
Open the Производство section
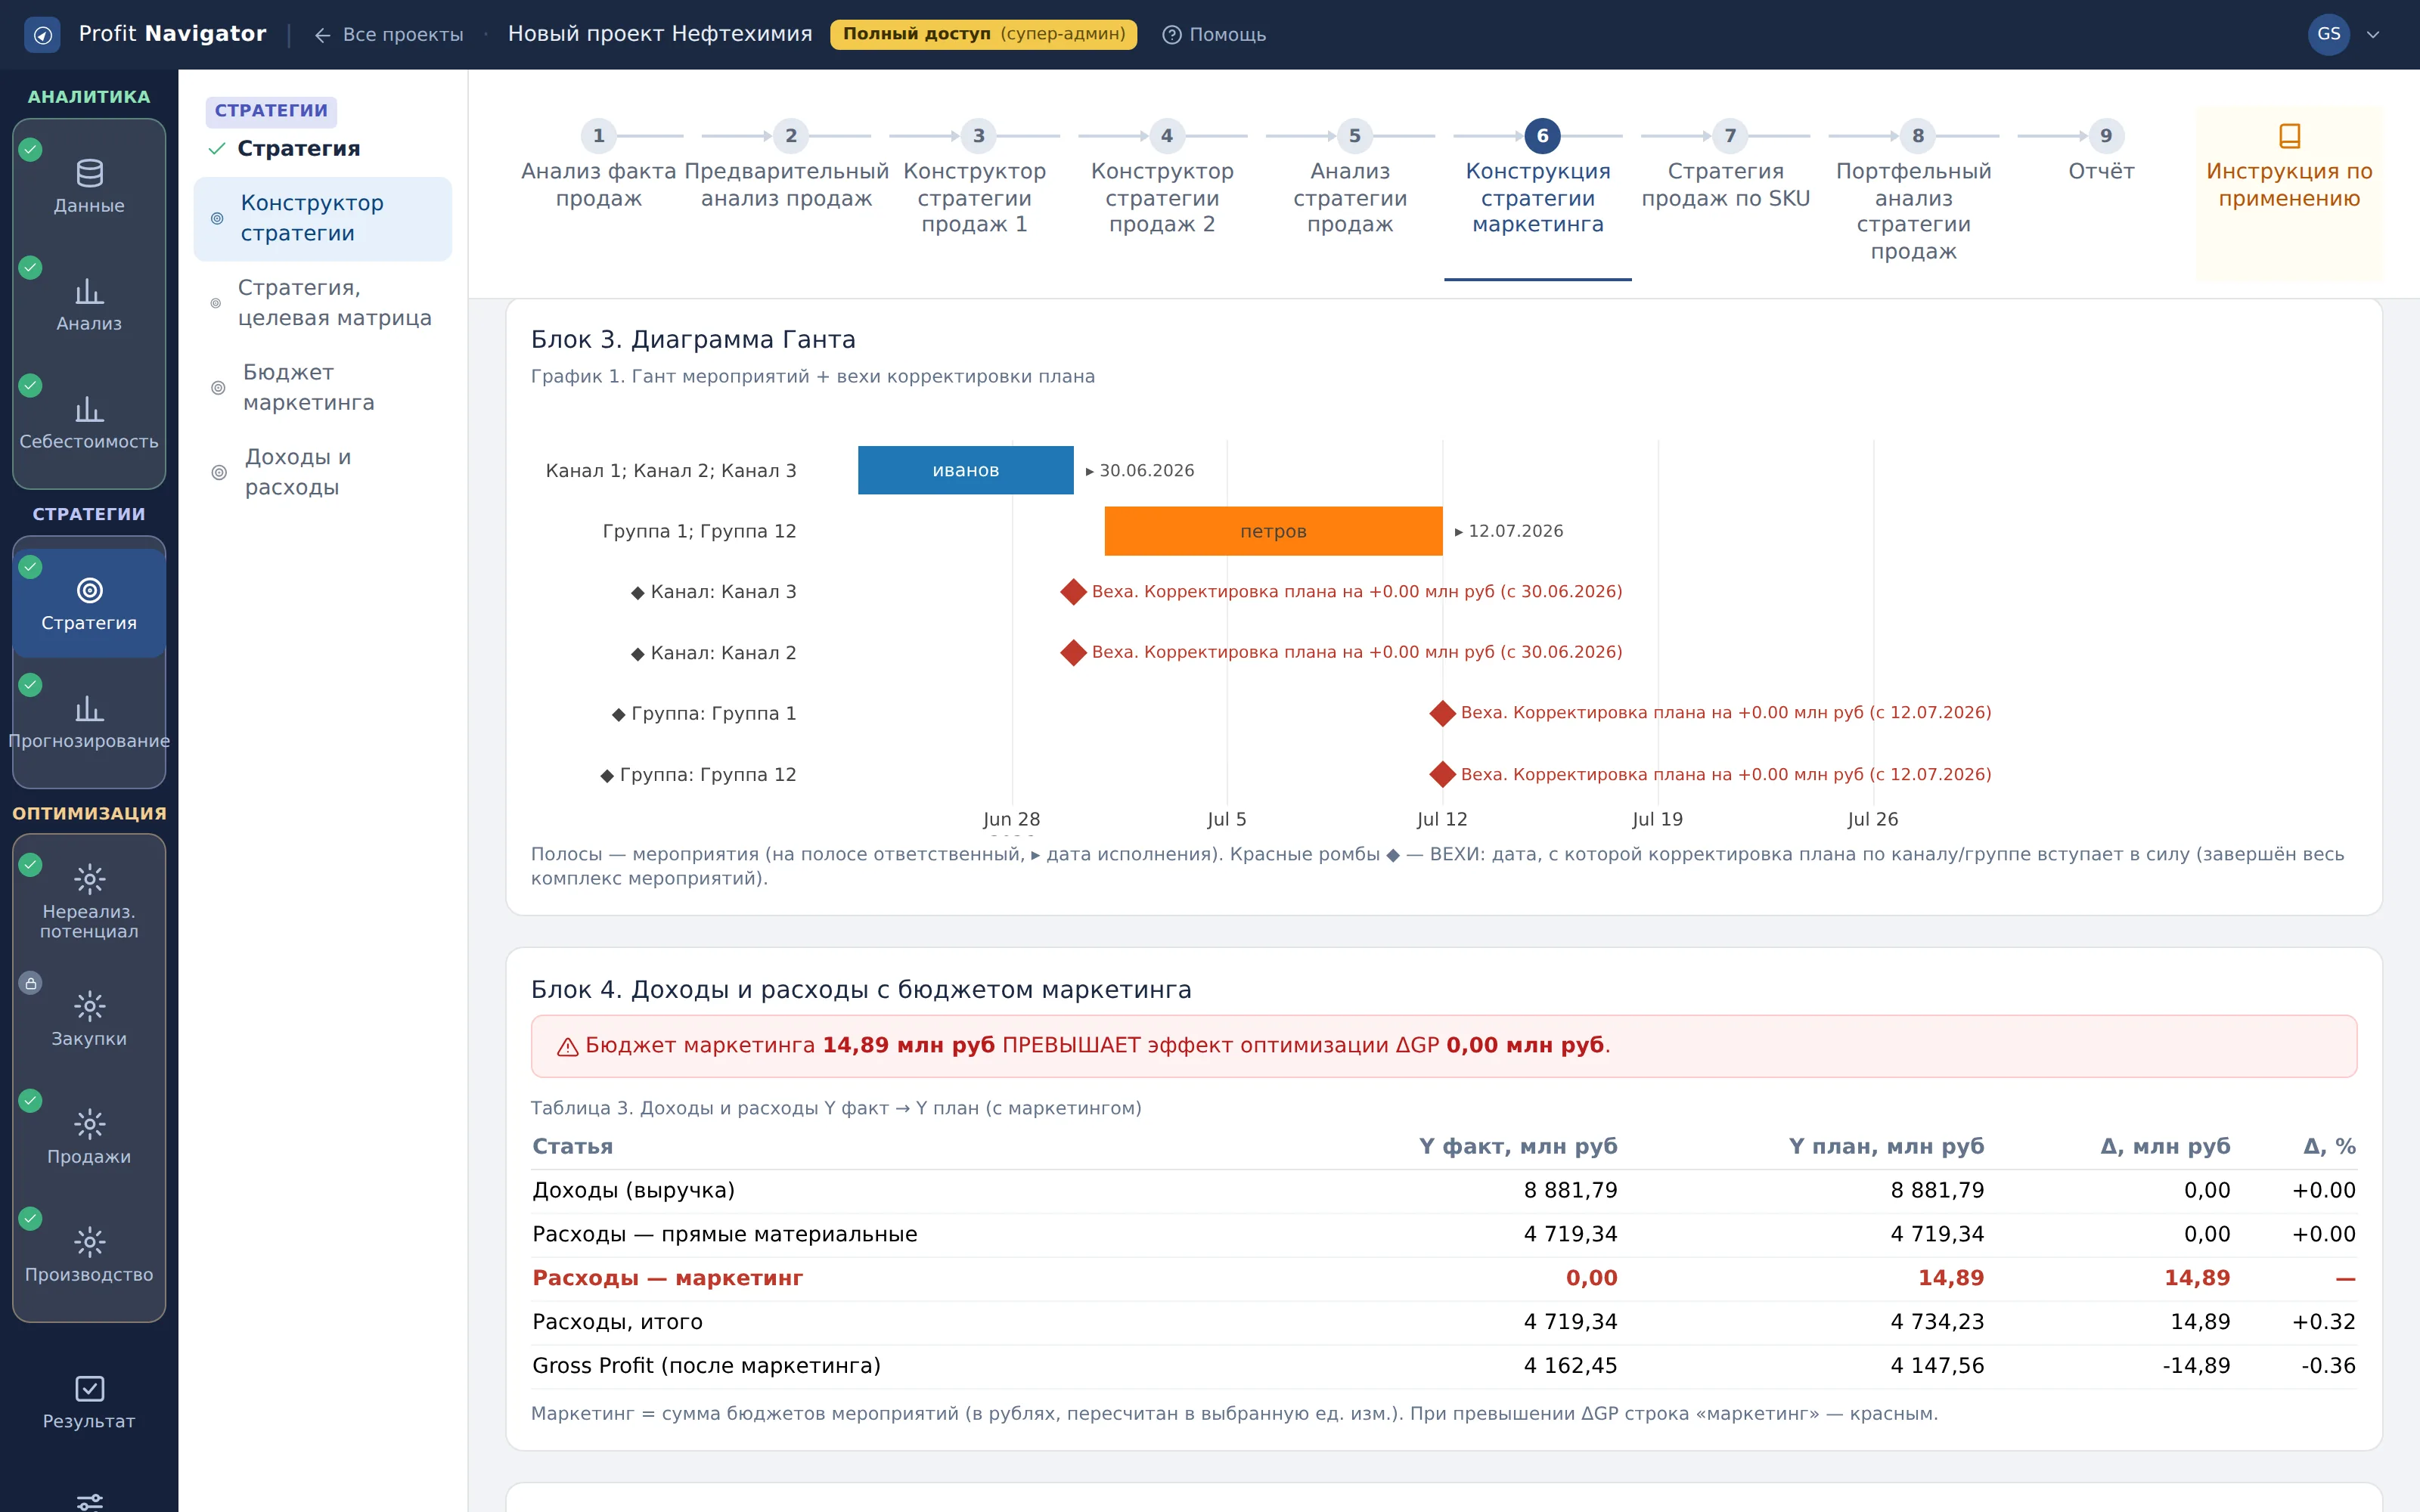[89, 1255]
